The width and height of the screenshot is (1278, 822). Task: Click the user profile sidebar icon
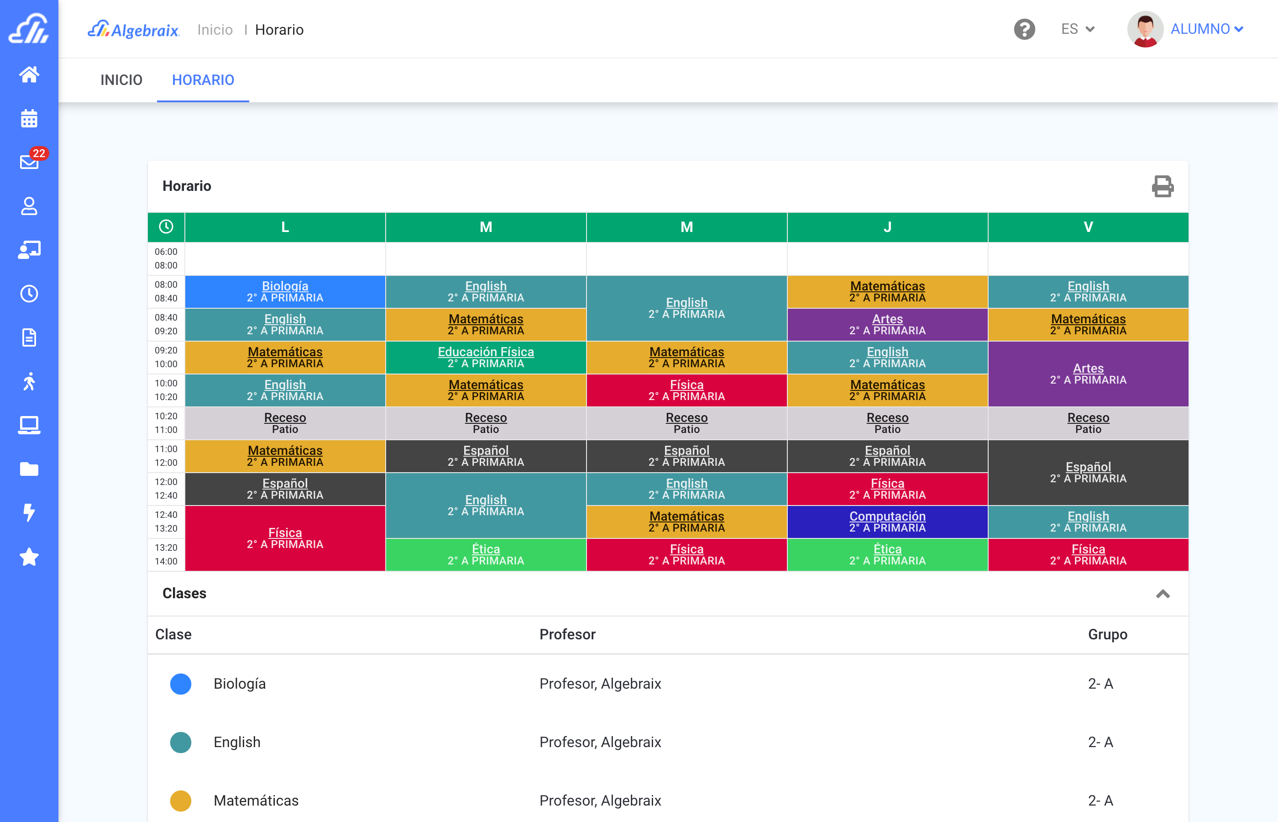point(29,206)
